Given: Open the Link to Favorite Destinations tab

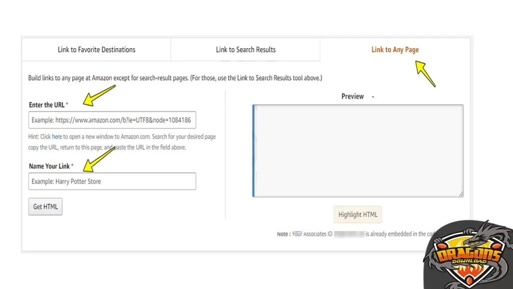Looking at the screenshot, I should tap(96, 49).
